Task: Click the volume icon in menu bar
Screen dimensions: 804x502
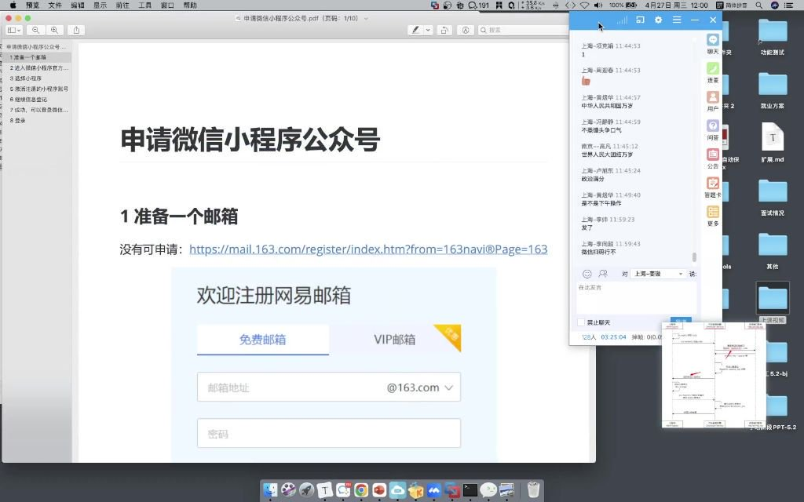Action: tap(598, 5)
